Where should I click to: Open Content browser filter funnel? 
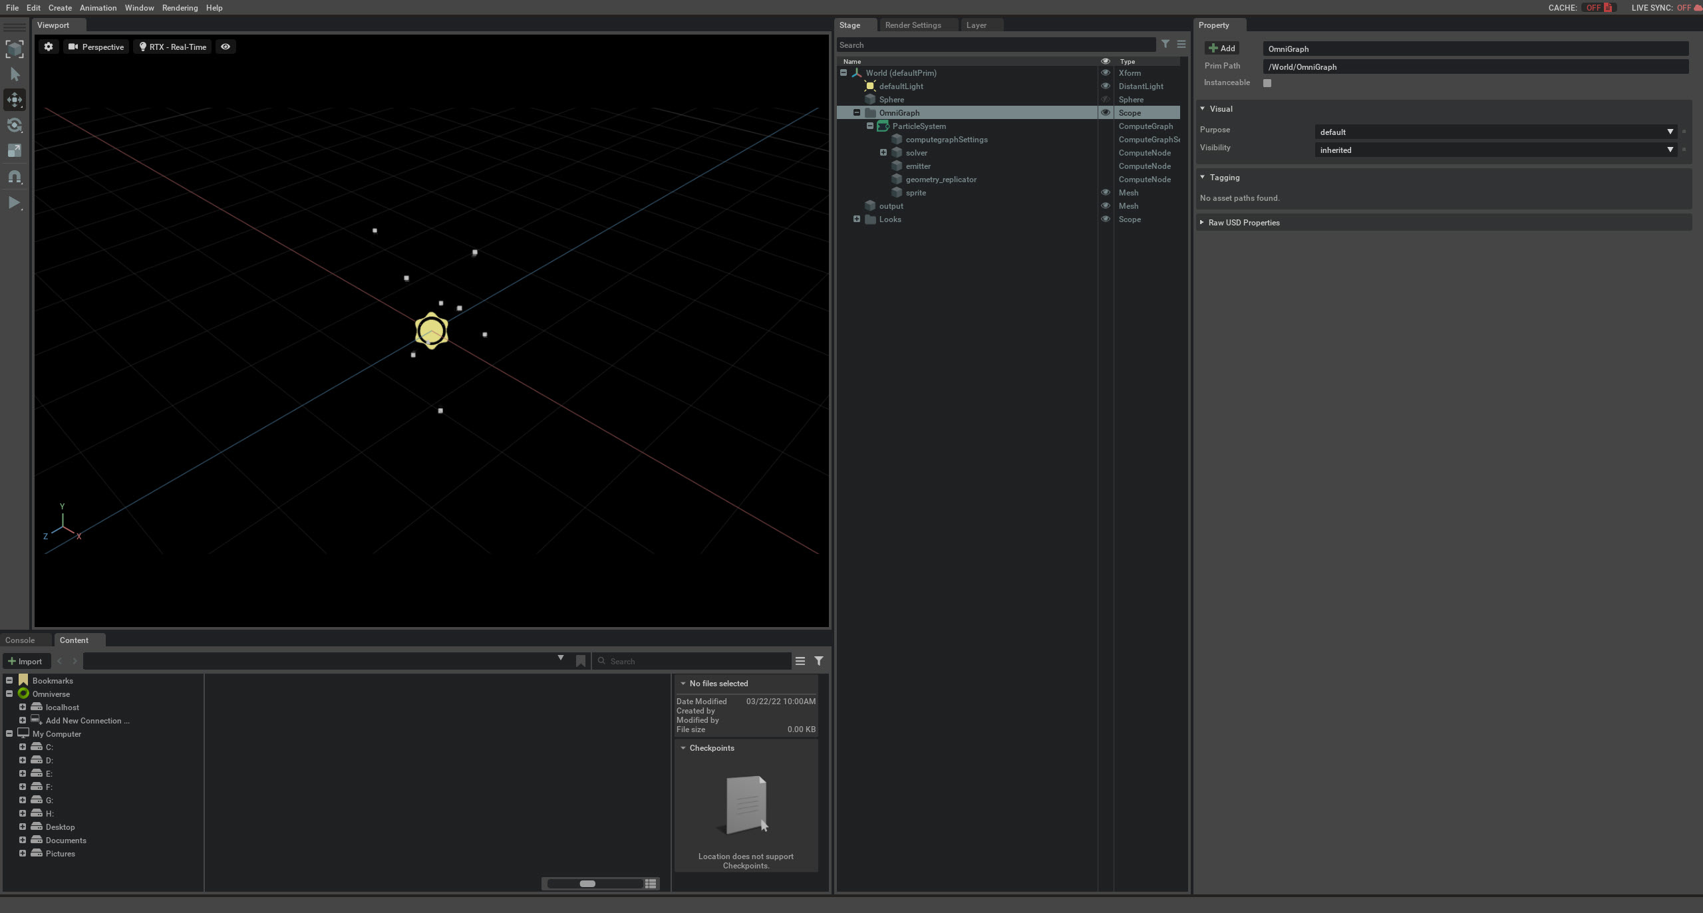[x=819, y=661]
